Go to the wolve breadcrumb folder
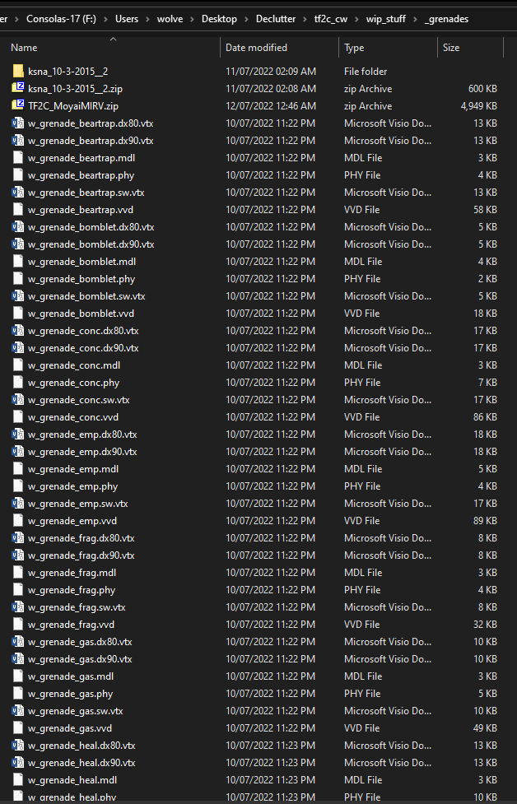Screen dimensions: 517x804 (170, 19)
